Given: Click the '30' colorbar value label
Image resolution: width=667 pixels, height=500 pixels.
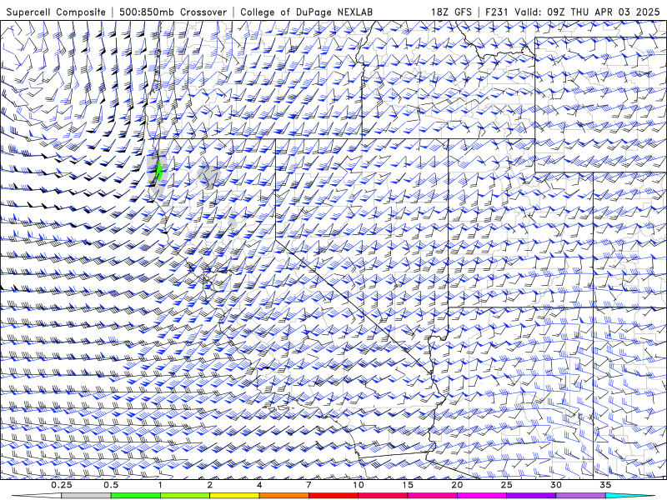Looking at the screenshot, I should 556,485.
